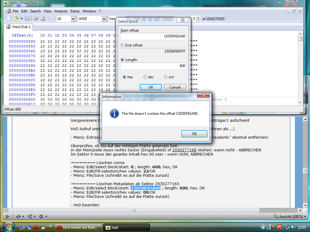Click the browser horizontal scrollbar thumb
The height and width of the screenshot is (232, 310).
point(134,210)
